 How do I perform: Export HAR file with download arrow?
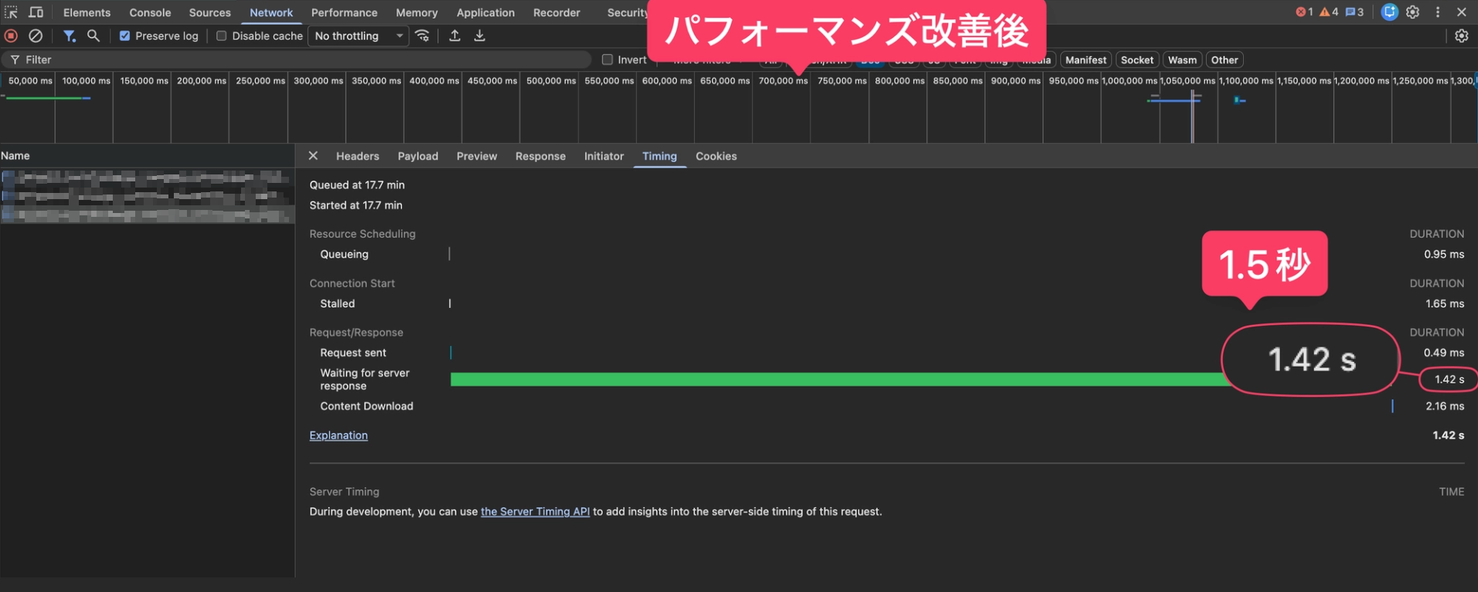click(480, 36)
